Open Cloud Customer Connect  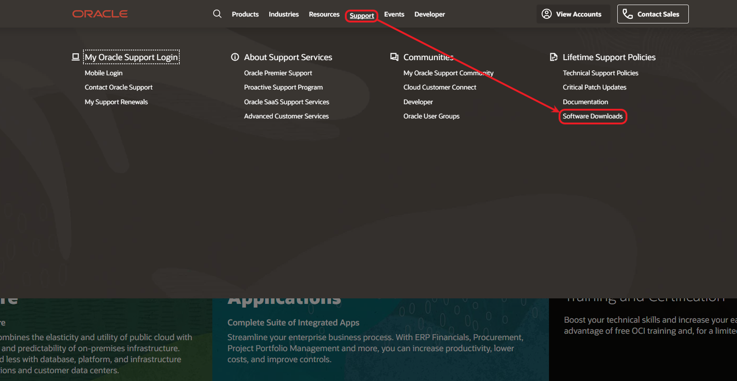click(440, 87)
